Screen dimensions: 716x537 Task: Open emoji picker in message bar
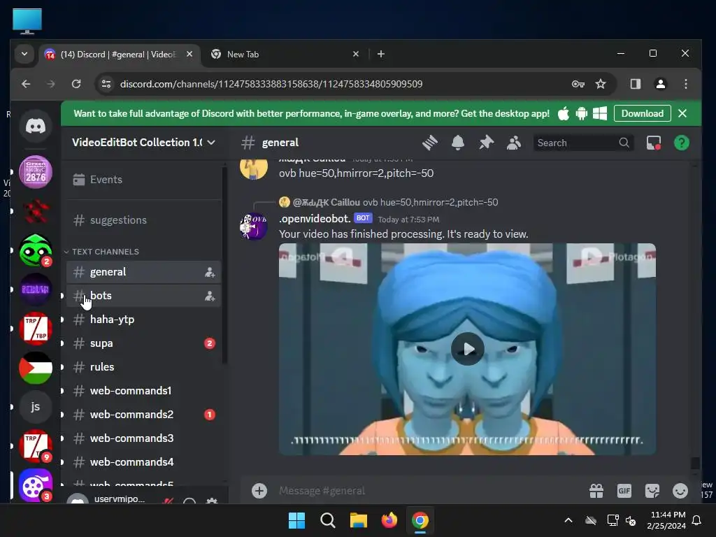click(x=680, y=491)
